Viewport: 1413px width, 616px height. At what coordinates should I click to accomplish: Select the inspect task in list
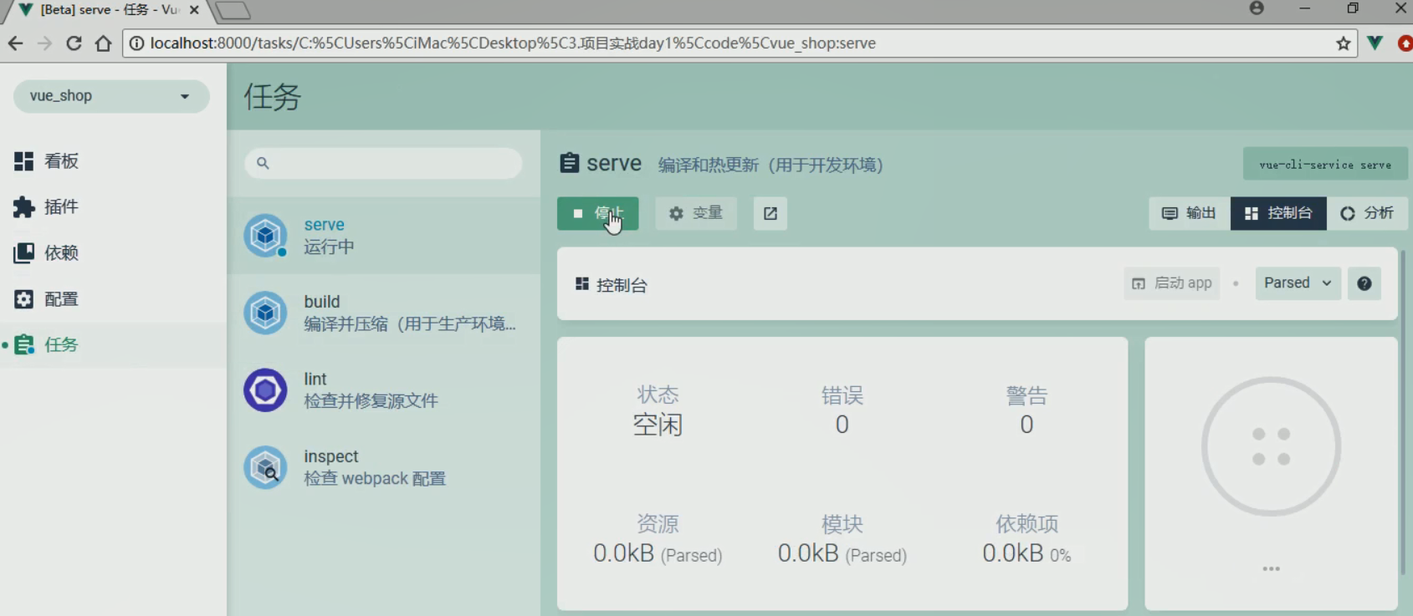point(383,467)
